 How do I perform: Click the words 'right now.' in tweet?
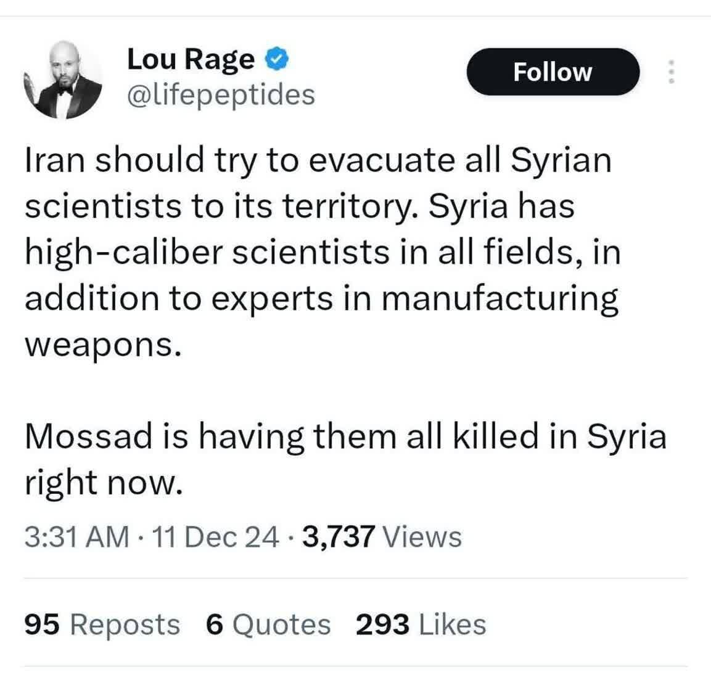tap(104, 483)
